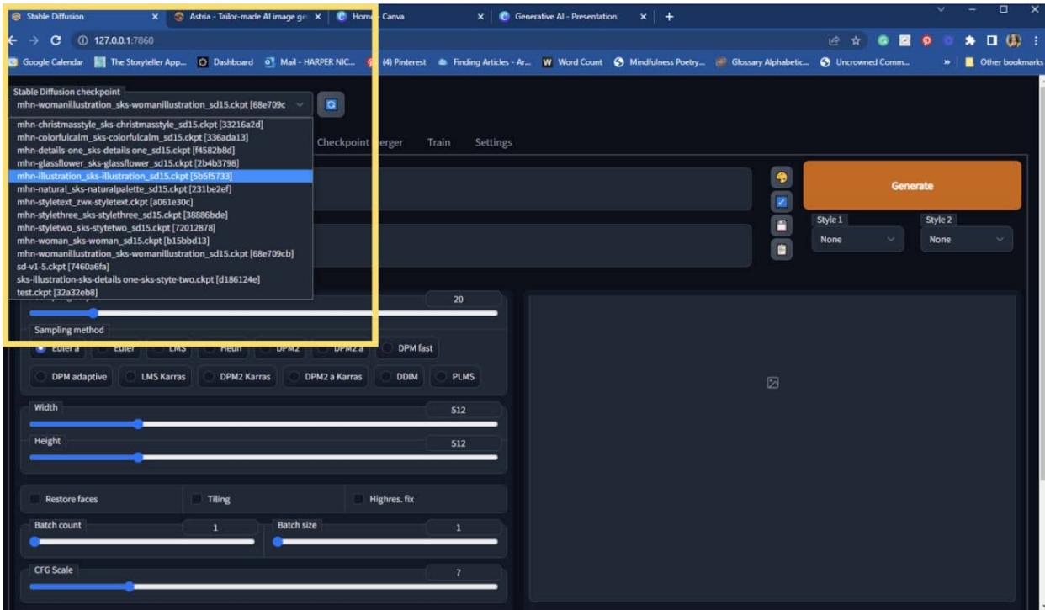Open the Train tab

click(x=438, y=142)
